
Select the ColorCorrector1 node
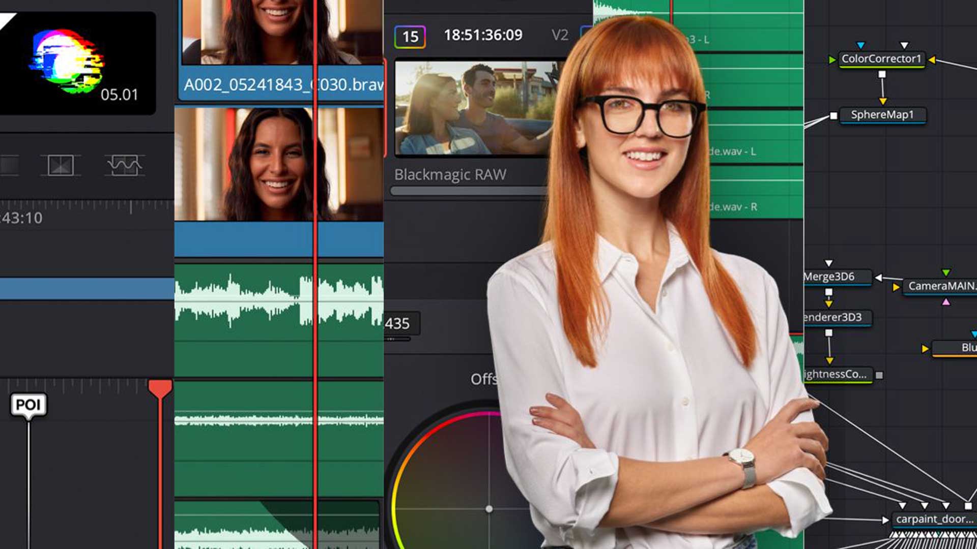coord(881,59)
